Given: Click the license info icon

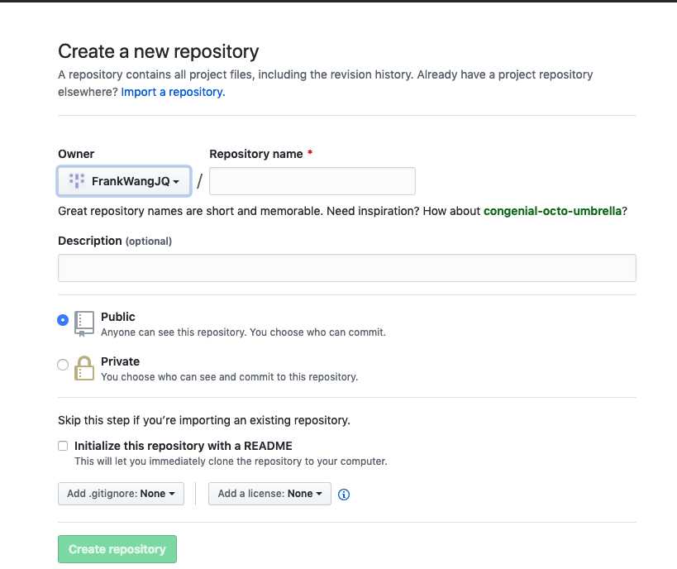Looking at the screenshot, I should click(x=344, y=495).
